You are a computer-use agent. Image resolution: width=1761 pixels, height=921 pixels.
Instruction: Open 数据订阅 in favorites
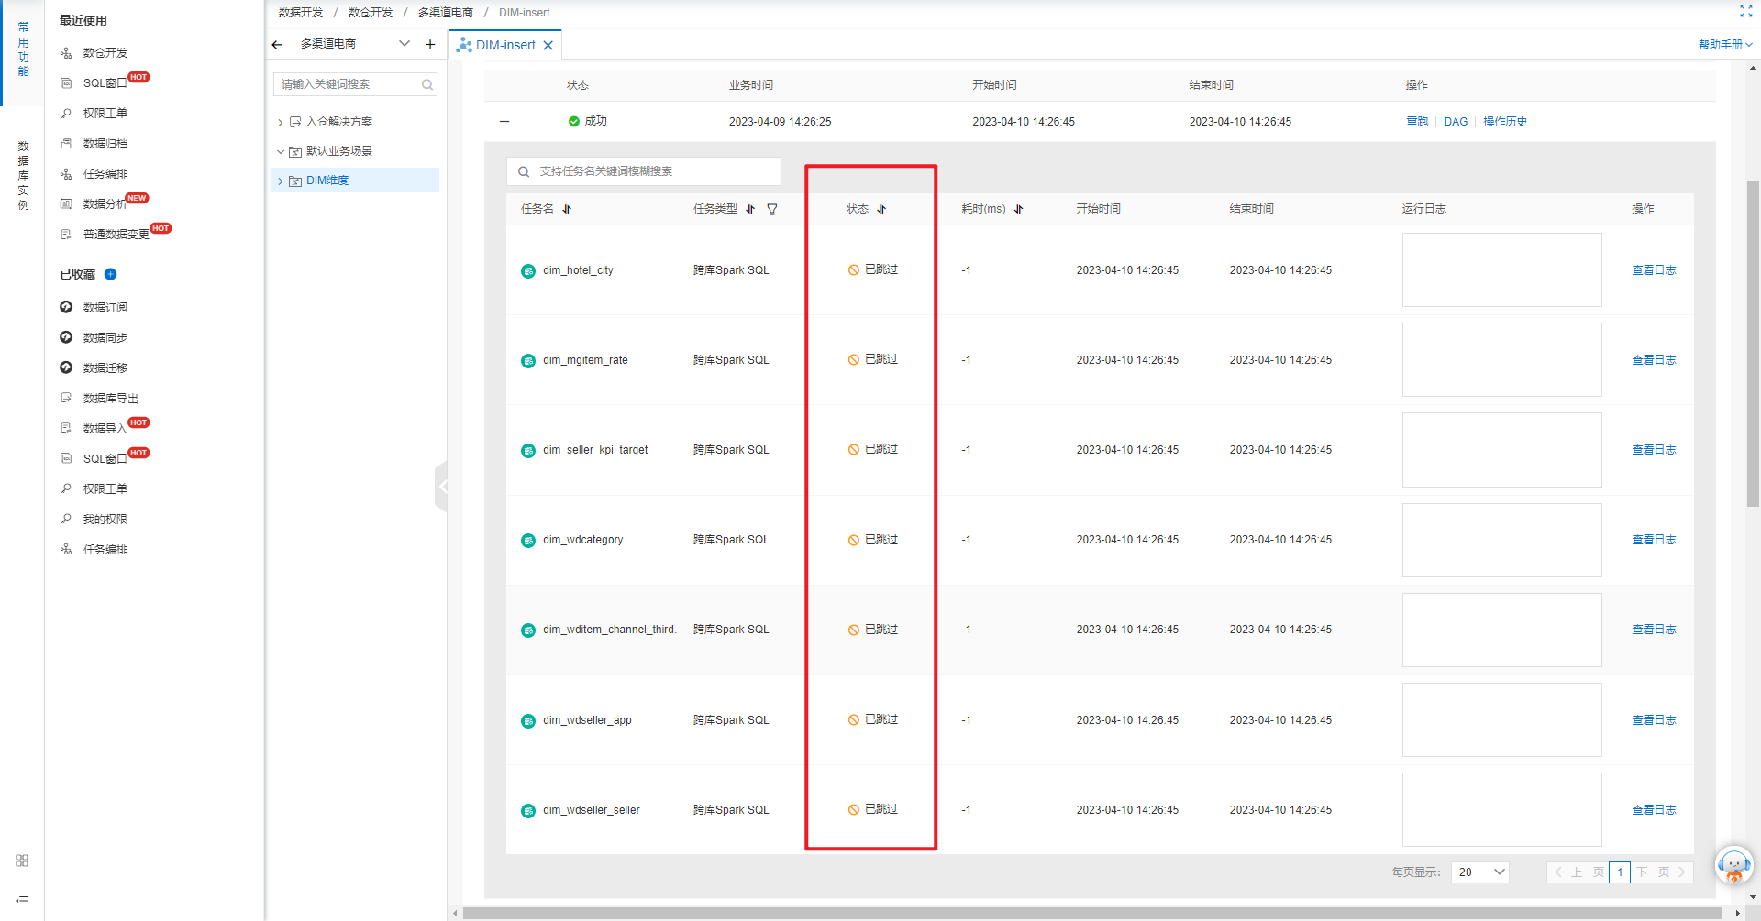tap(105, 308)
